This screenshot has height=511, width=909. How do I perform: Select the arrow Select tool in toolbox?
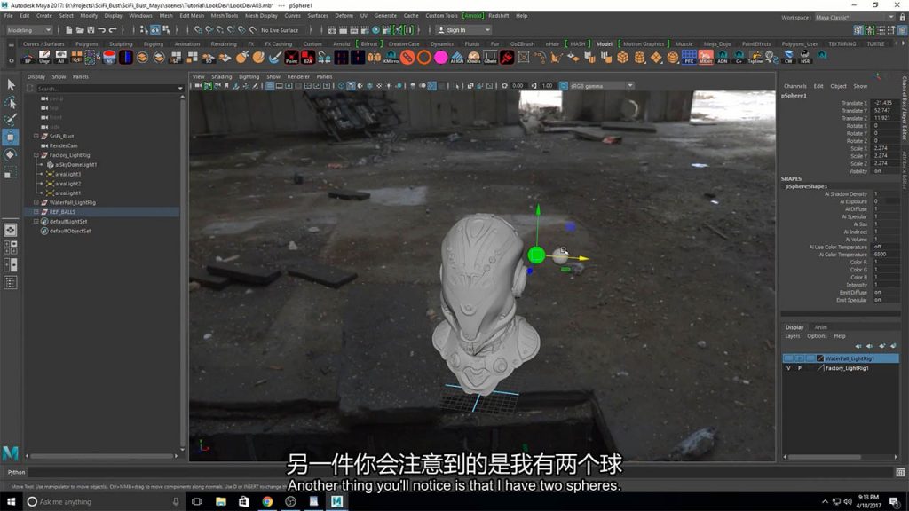point(11,85)
